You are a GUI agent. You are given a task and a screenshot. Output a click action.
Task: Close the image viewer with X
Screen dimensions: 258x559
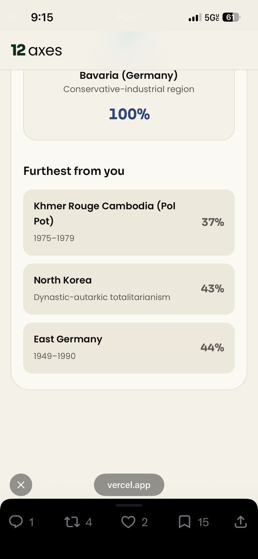click(x=21, y=485)
